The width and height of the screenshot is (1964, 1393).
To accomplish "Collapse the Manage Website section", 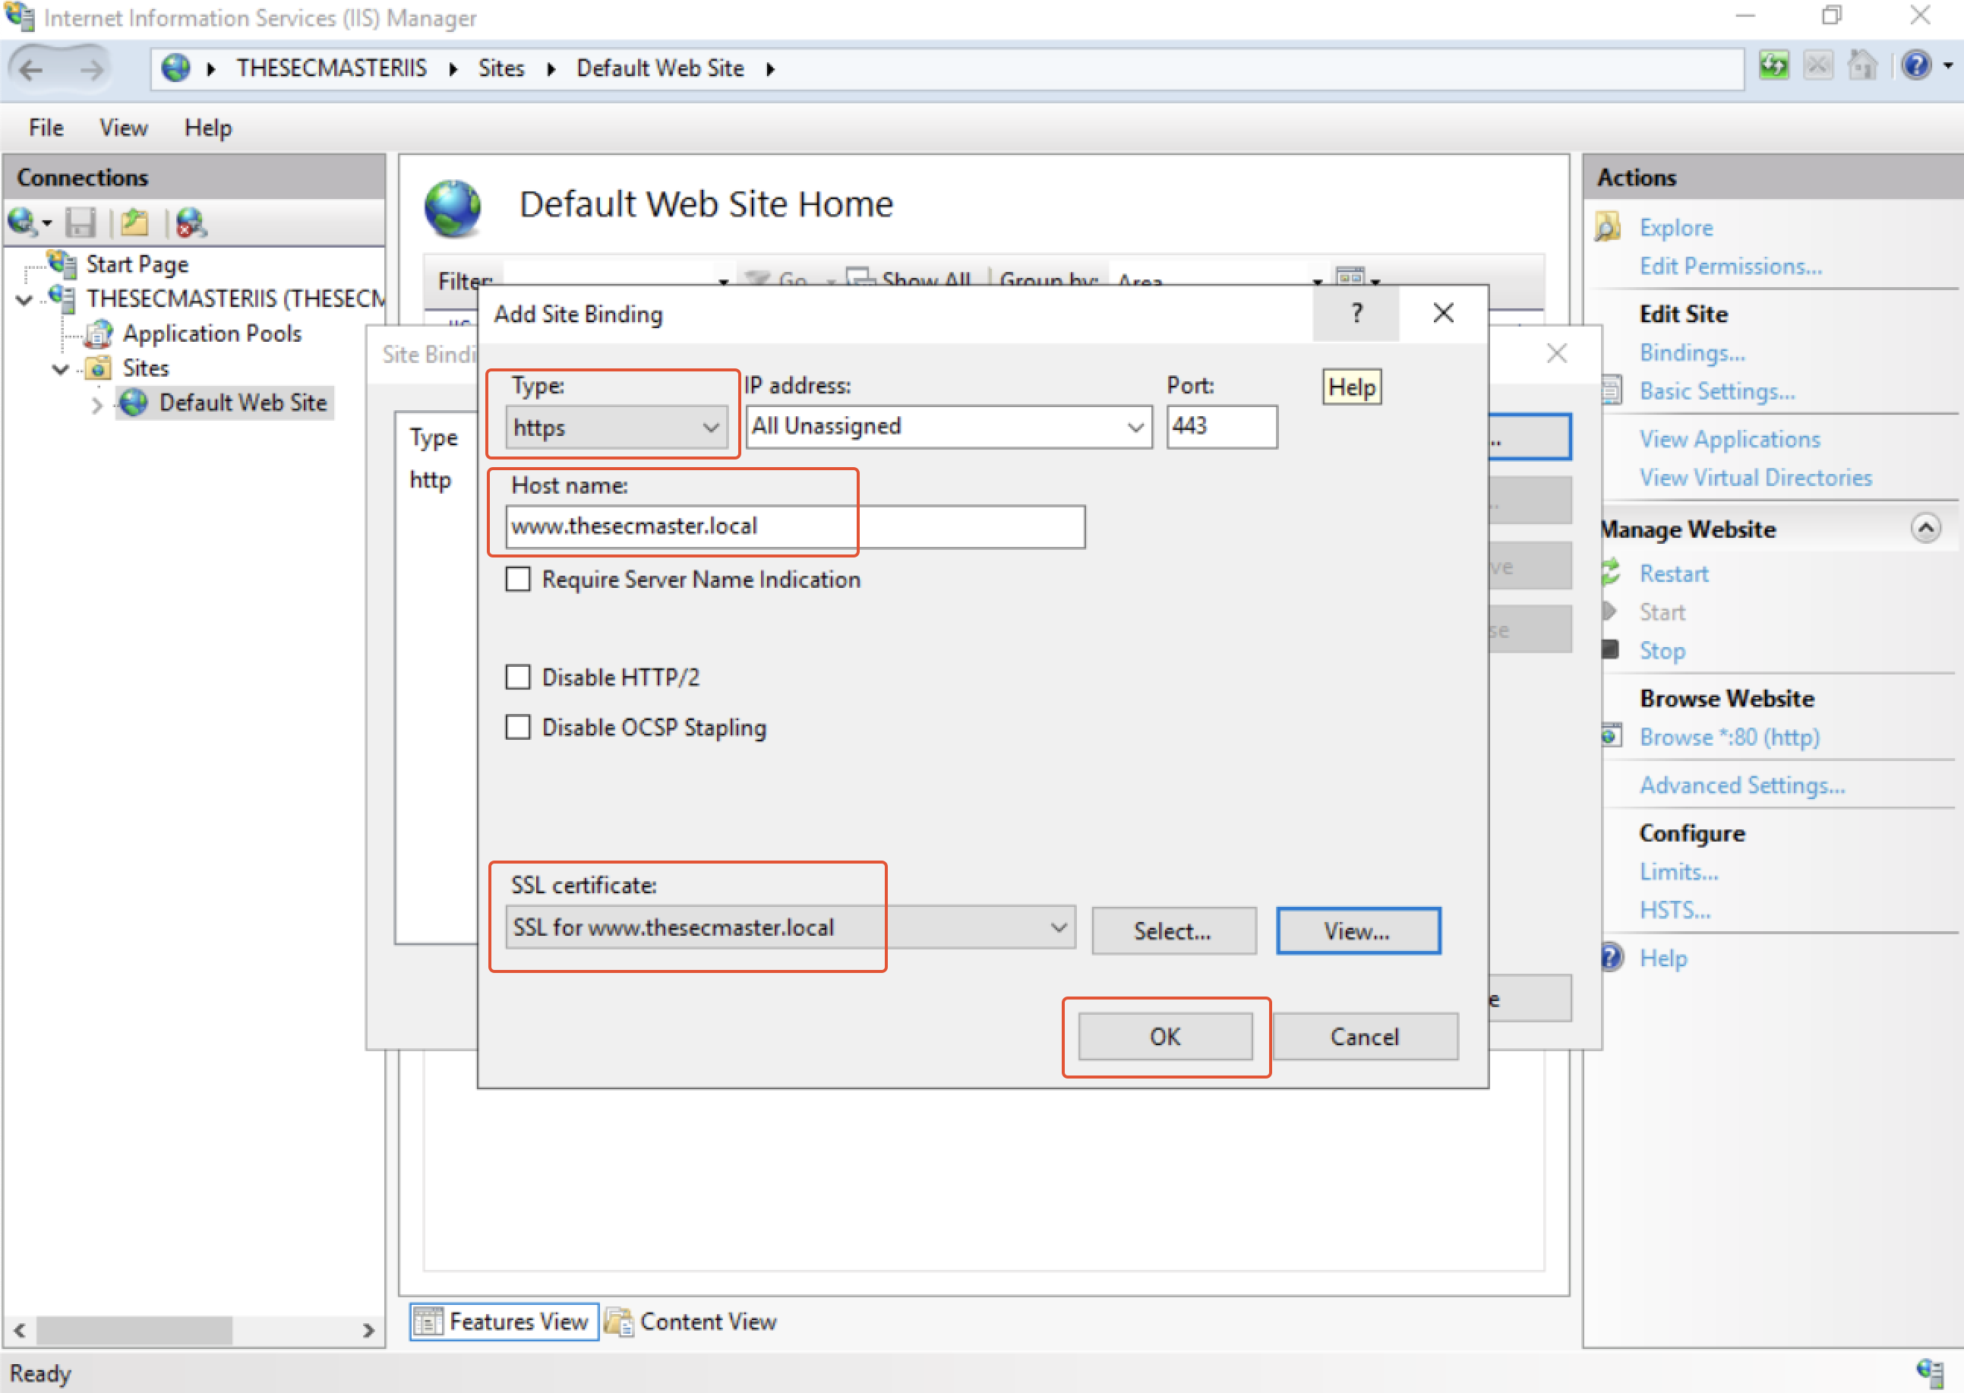I will 1925,529.
